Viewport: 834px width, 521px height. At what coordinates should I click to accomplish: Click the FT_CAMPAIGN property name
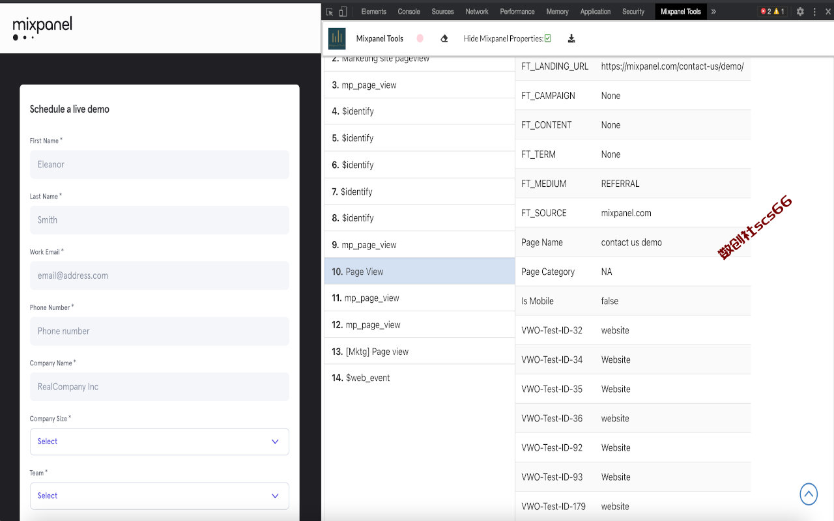coord(548,96)
